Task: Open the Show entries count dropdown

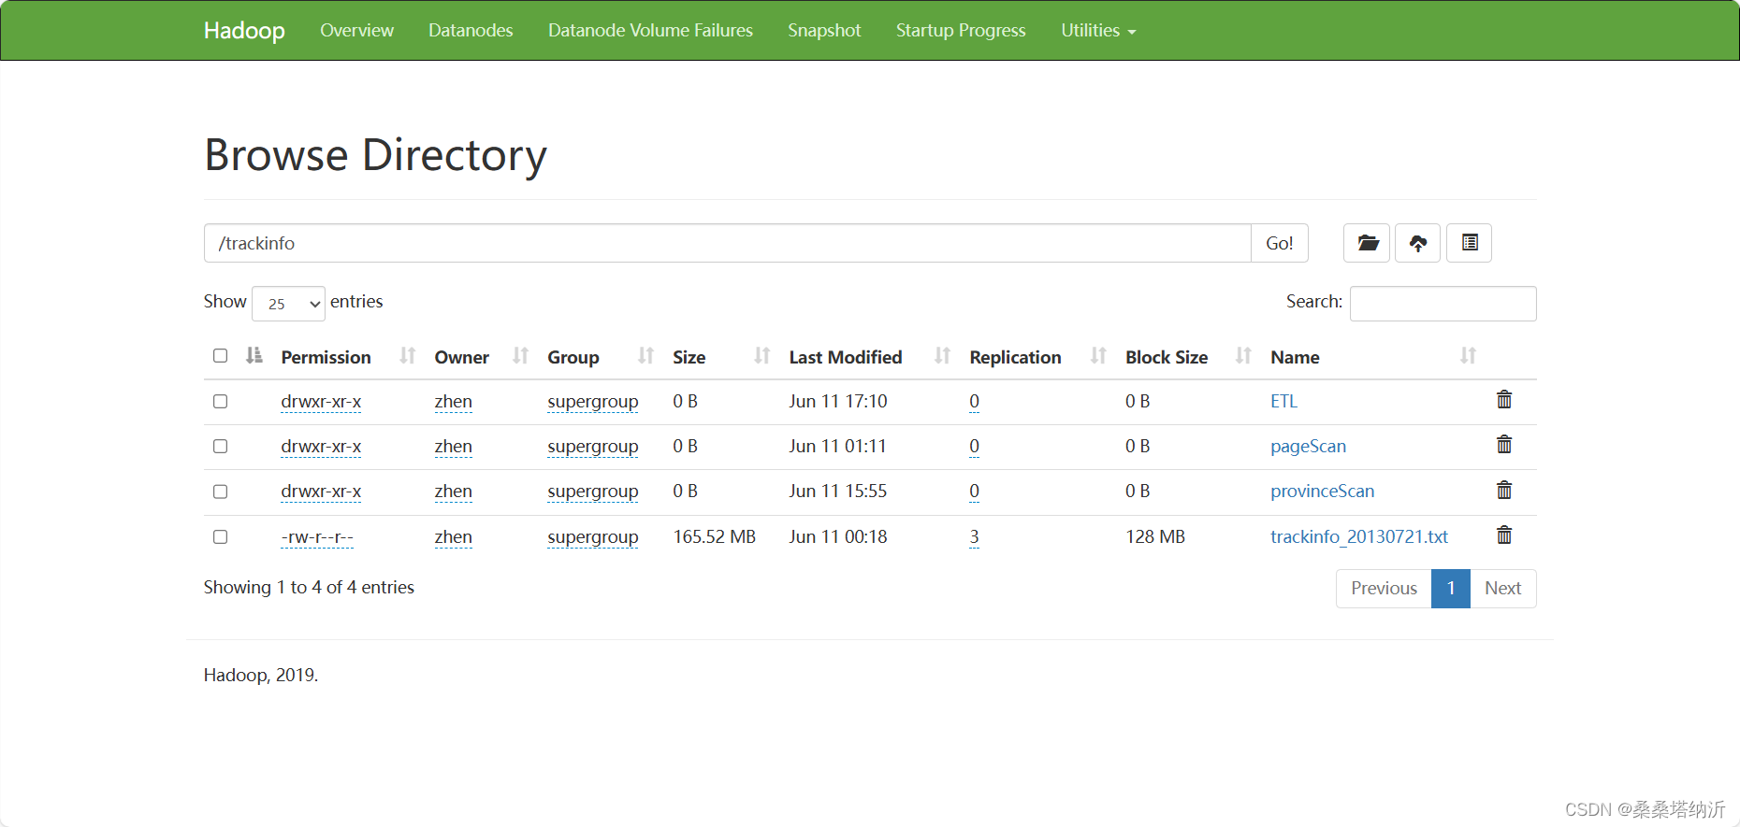Action: (x=288, y=304)
